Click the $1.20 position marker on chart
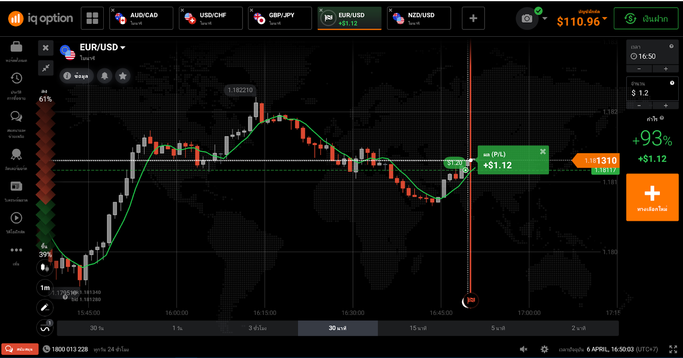Image resolution: width=683 pixels, height=358 pixels. [x=455, y=163]
